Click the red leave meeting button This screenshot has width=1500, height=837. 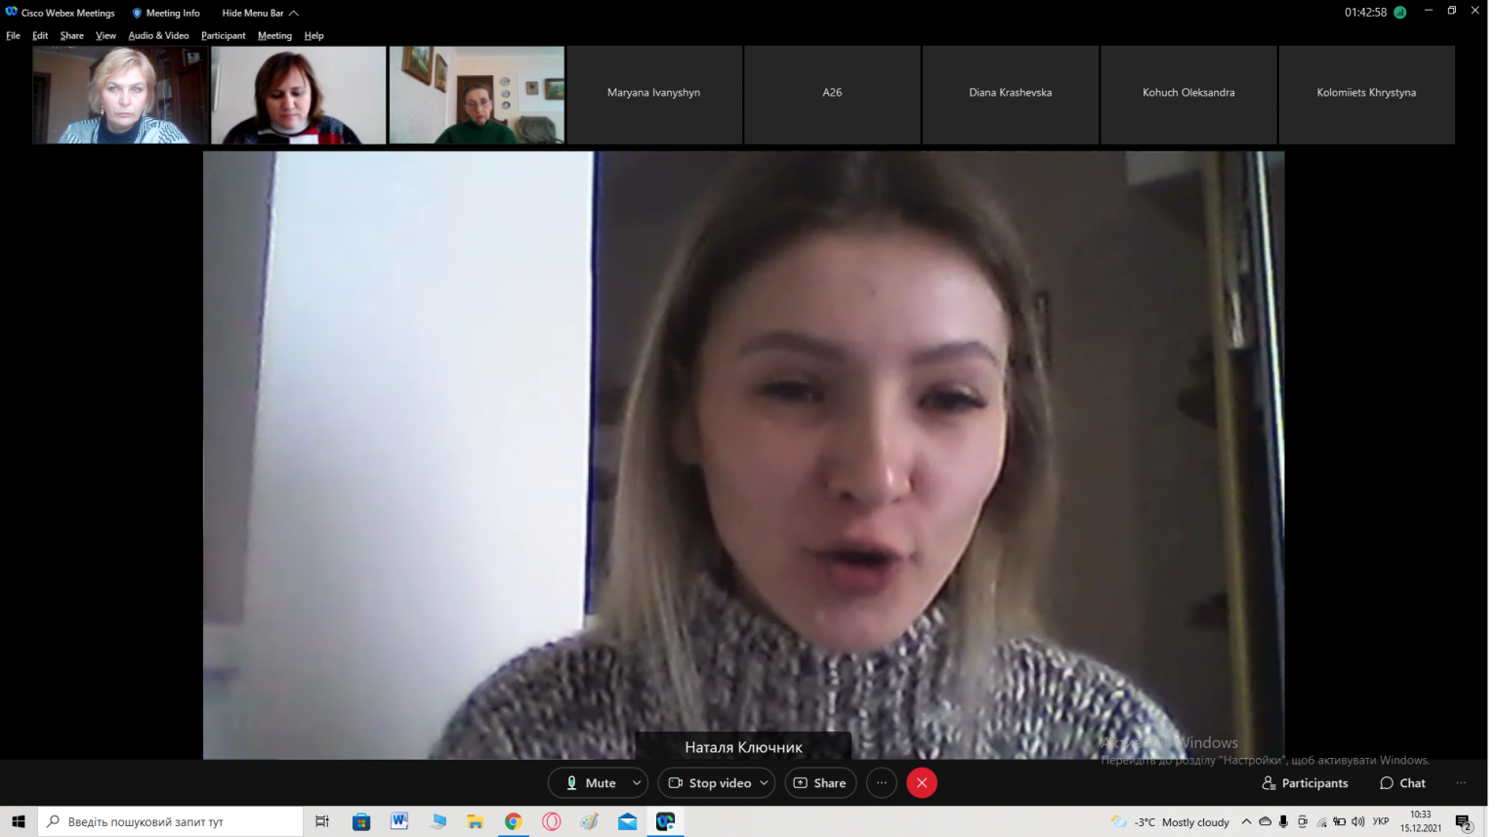coord(921,782)
